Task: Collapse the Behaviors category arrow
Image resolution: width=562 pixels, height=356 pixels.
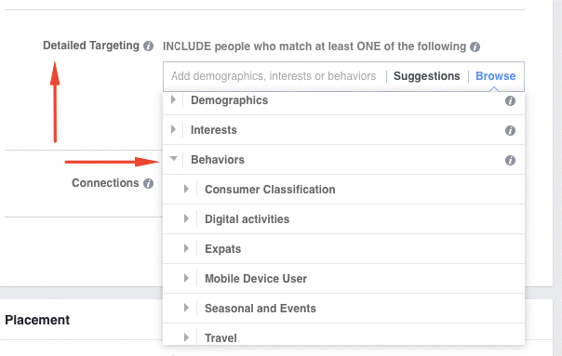Action: click(173, 158)
